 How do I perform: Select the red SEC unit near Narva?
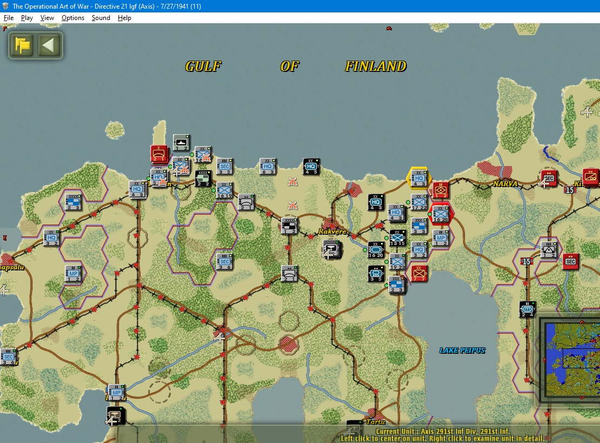tap(549, 178)
